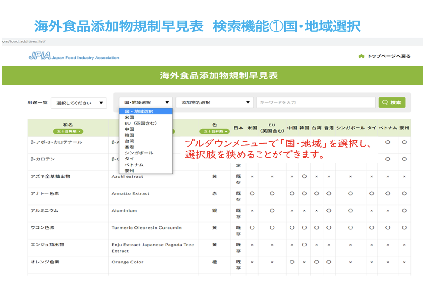The height and width of the screenshot is (281, 423).
Task: Click the アズキ全草抽出物 row name
Action: (x=50, y=177)
